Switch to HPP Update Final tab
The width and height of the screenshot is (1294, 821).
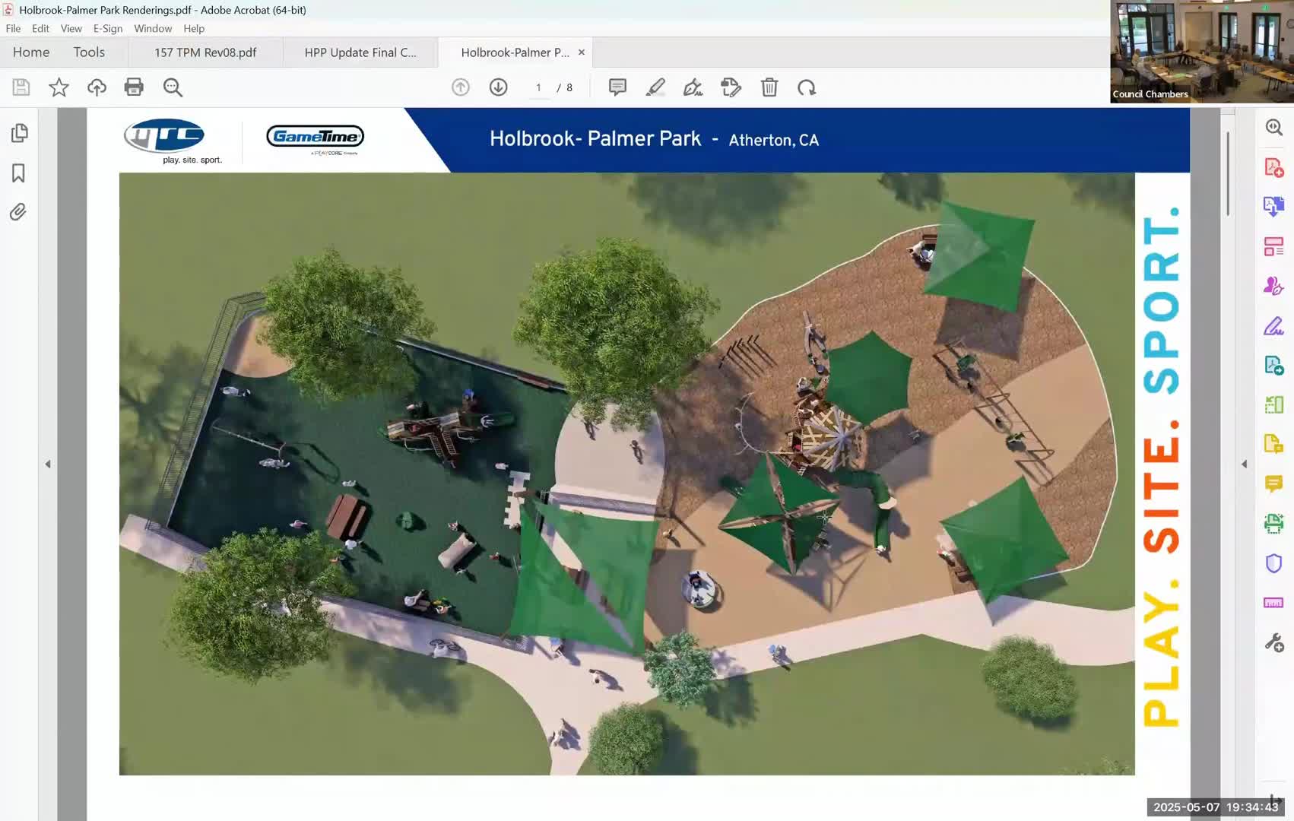(x=360, y=52)
